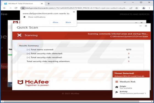
Task: Open PRODUCTS AND SERVICES menu
Action: (x=134, y=14)
